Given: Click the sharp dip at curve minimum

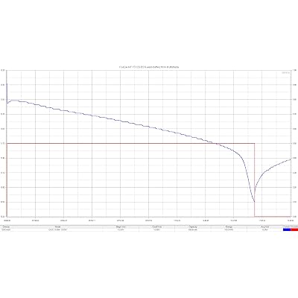Looking at the screenshot, I should (254, 200).
